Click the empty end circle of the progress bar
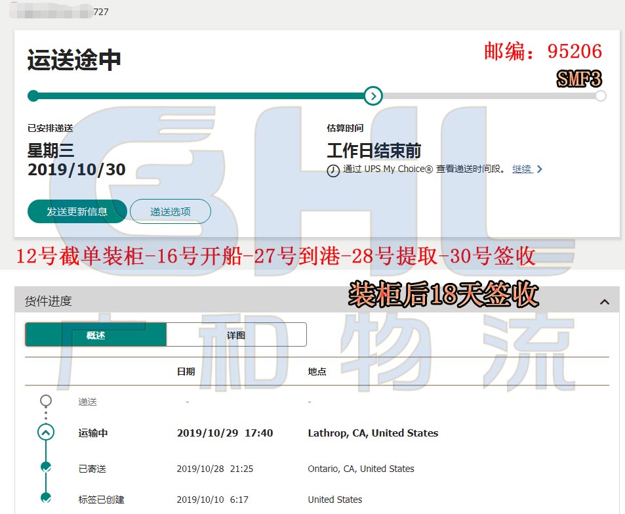The width and height of the screenshot is (625, 514). click(x=600, y=96)
